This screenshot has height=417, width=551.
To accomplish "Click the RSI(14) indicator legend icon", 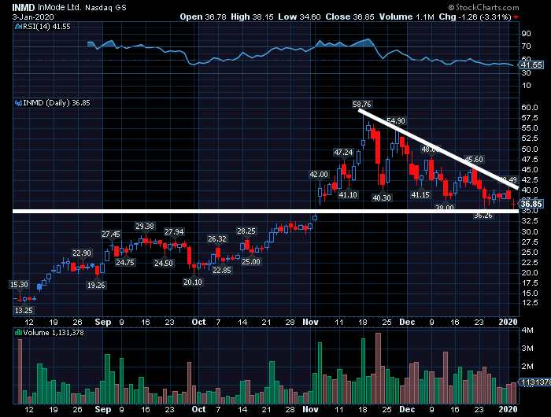I will [18, 26].
